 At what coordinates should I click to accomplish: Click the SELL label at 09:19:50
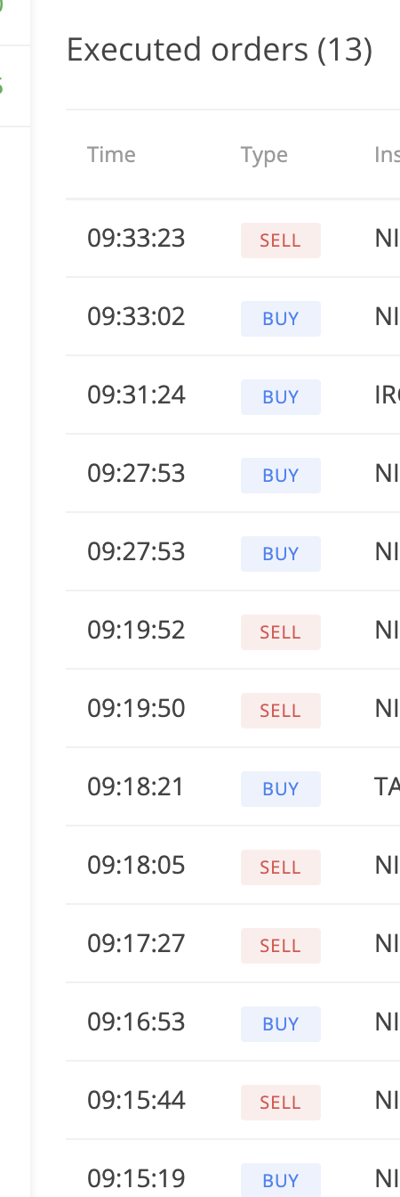point(280,711)
